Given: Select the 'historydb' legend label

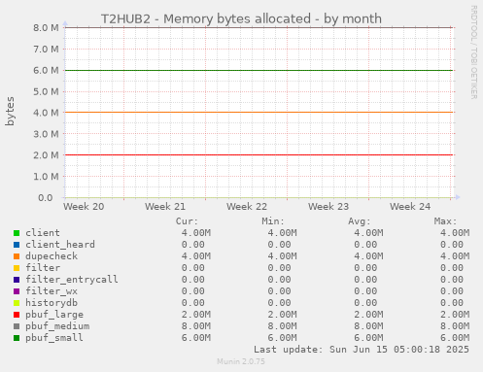Looking at the screenshot, I should (x=52, y=303).
